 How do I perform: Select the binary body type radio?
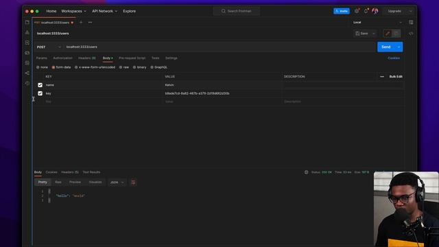[134, 67]
